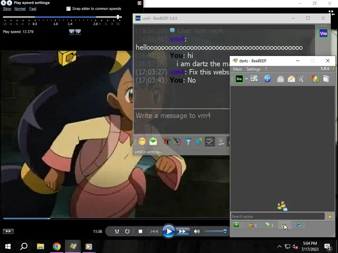Image resolution: width=338 pixels, height=253 pixels.
Task: Adjust the media player volume slider
Action: 215,231
